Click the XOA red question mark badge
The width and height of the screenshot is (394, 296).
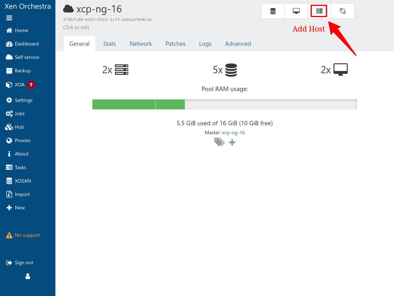(31, 85)
